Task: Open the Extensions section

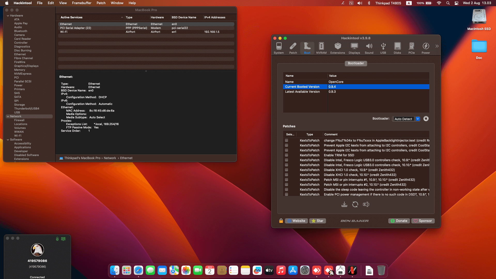Action: coord(338,48)
